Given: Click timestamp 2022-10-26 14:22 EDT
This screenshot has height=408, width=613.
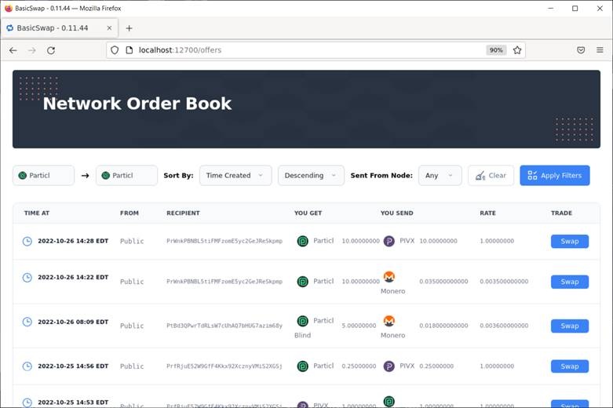Looking at the screenshot, I should [x=73, y=278].
